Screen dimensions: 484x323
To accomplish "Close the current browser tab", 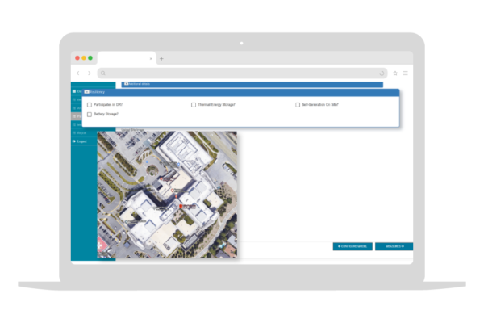I will pos(151,58).
